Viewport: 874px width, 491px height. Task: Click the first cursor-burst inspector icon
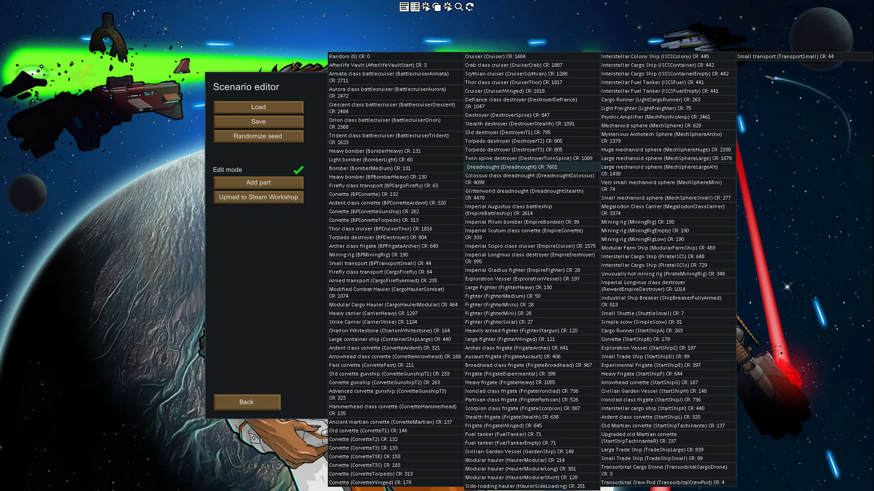pyautogui.click(x=426, y=7)
